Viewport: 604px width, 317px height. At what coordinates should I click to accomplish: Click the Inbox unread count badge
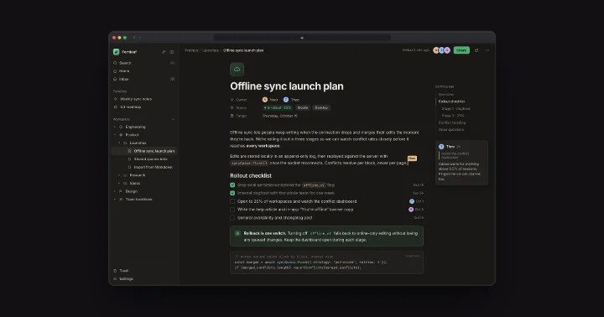(172, 79)
